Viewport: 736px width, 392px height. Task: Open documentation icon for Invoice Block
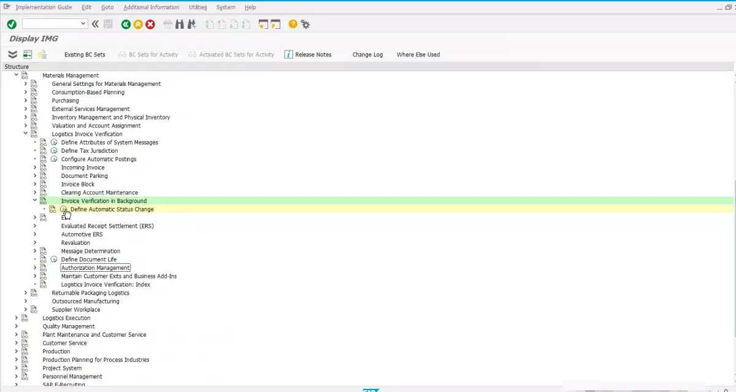click(x=43, y=184)
